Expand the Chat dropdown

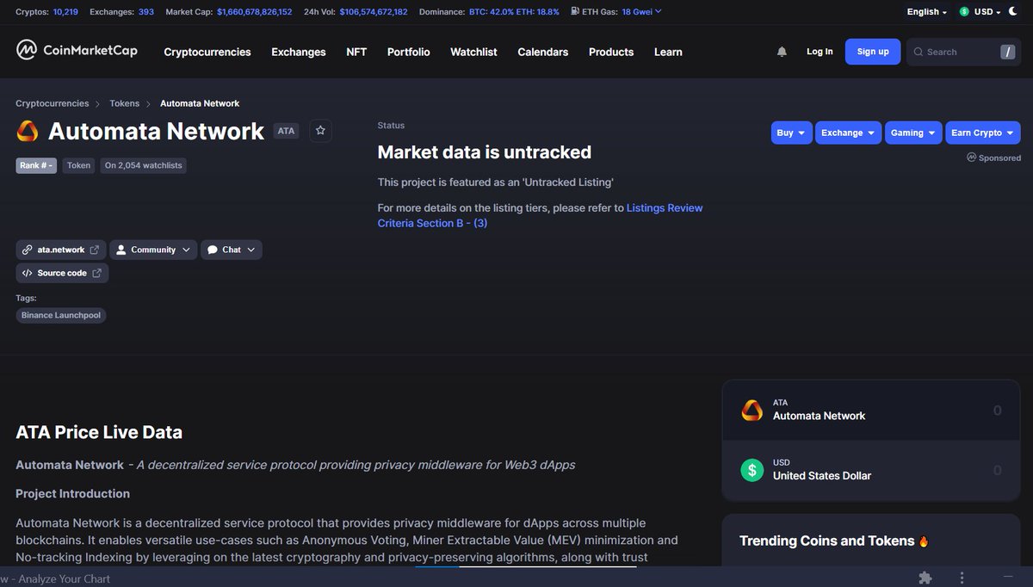coord(232,250)
